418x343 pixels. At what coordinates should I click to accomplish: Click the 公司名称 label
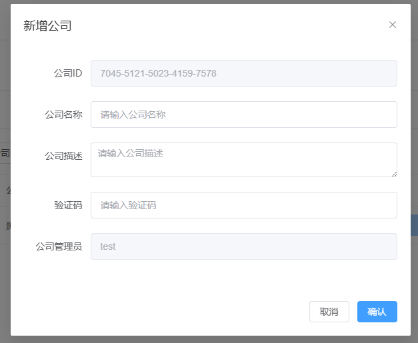click(63, 115)
